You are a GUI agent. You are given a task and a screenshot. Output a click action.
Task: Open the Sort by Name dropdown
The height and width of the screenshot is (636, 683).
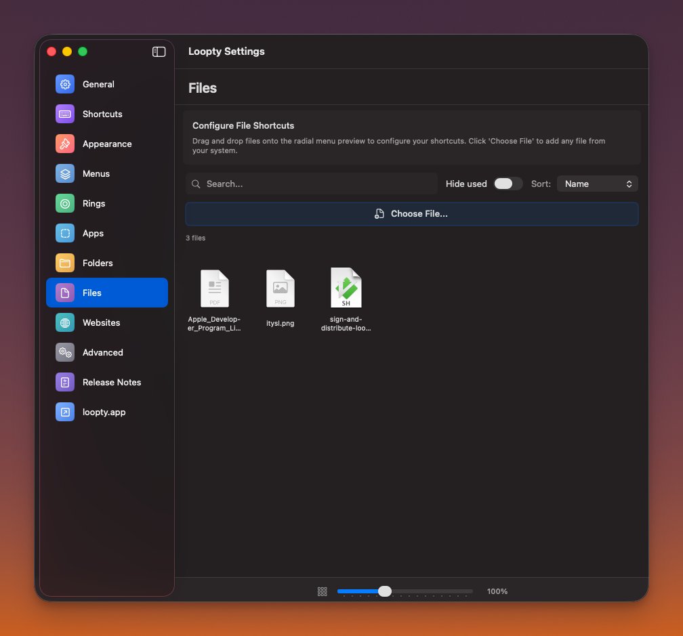[598, 184]
